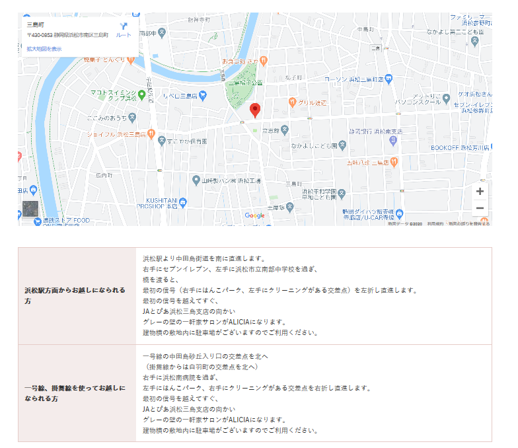
Task: Zoom in with the map plus button
Action: click(480, 192)
